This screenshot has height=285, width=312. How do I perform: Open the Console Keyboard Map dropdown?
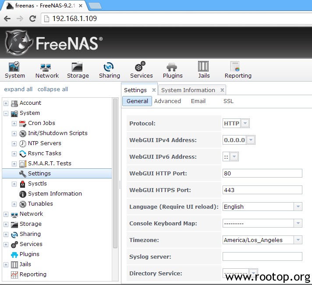298,223
